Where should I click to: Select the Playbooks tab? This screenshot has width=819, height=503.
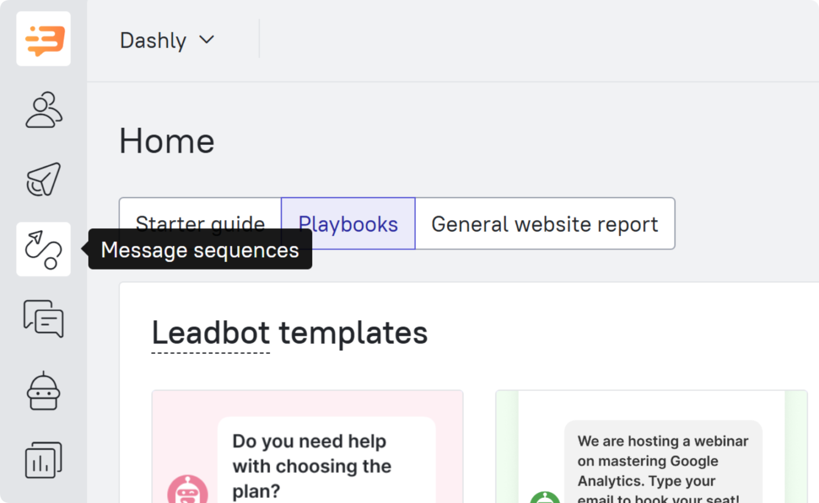[348, 224]
